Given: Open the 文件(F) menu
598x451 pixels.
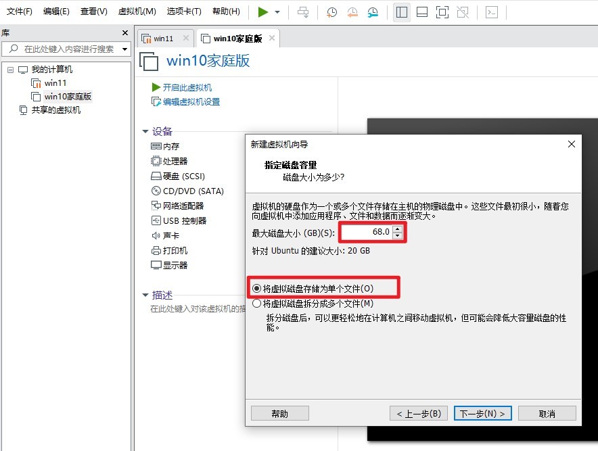Looking at the screenshot, I should click(x=20, y=11).
